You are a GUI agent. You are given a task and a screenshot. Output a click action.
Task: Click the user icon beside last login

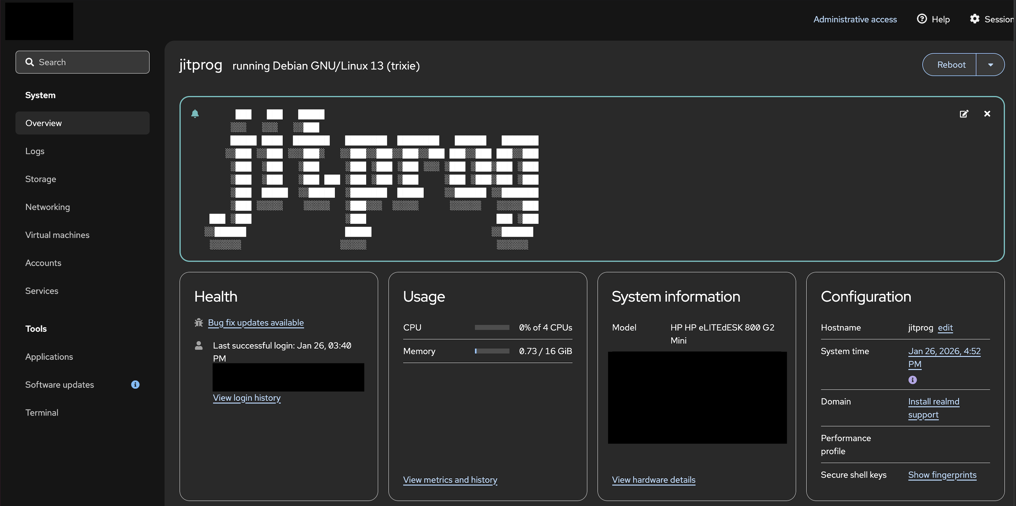199,346
